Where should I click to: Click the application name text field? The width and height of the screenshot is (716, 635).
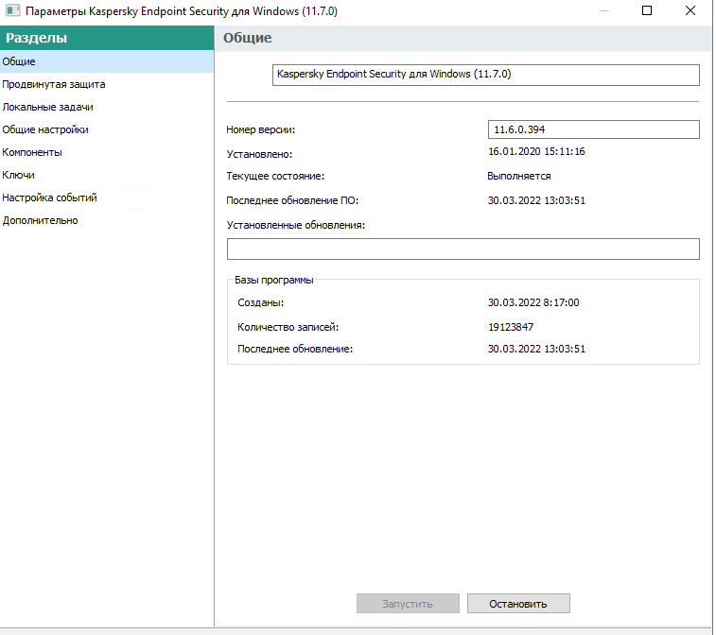coord(485,75)
